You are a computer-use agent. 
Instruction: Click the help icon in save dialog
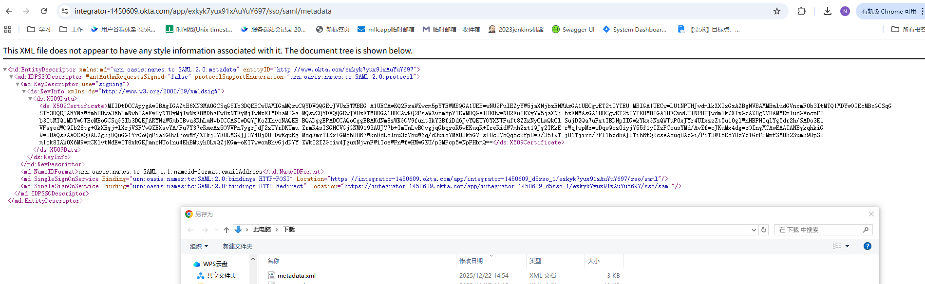click(867, 246)
